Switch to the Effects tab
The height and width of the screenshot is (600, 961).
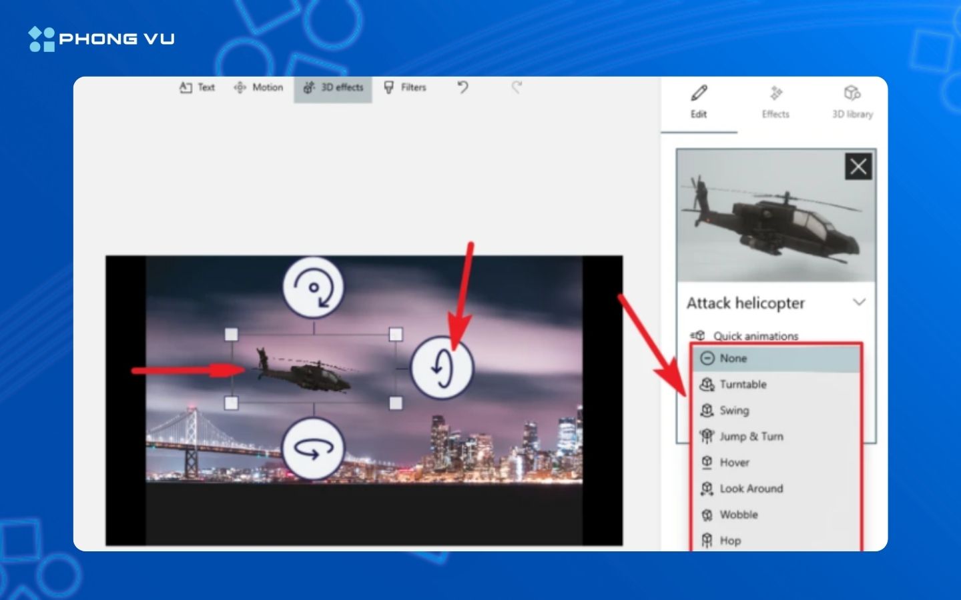(x=775, y=102)
